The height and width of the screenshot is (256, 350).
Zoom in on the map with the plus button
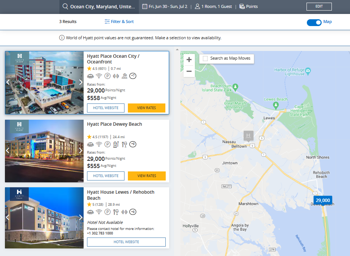[x=189, y=60]
